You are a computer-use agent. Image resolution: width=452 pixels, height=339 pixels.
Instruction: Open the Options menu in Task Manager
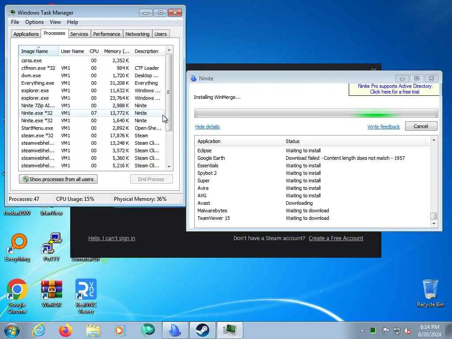pos(34,22)
